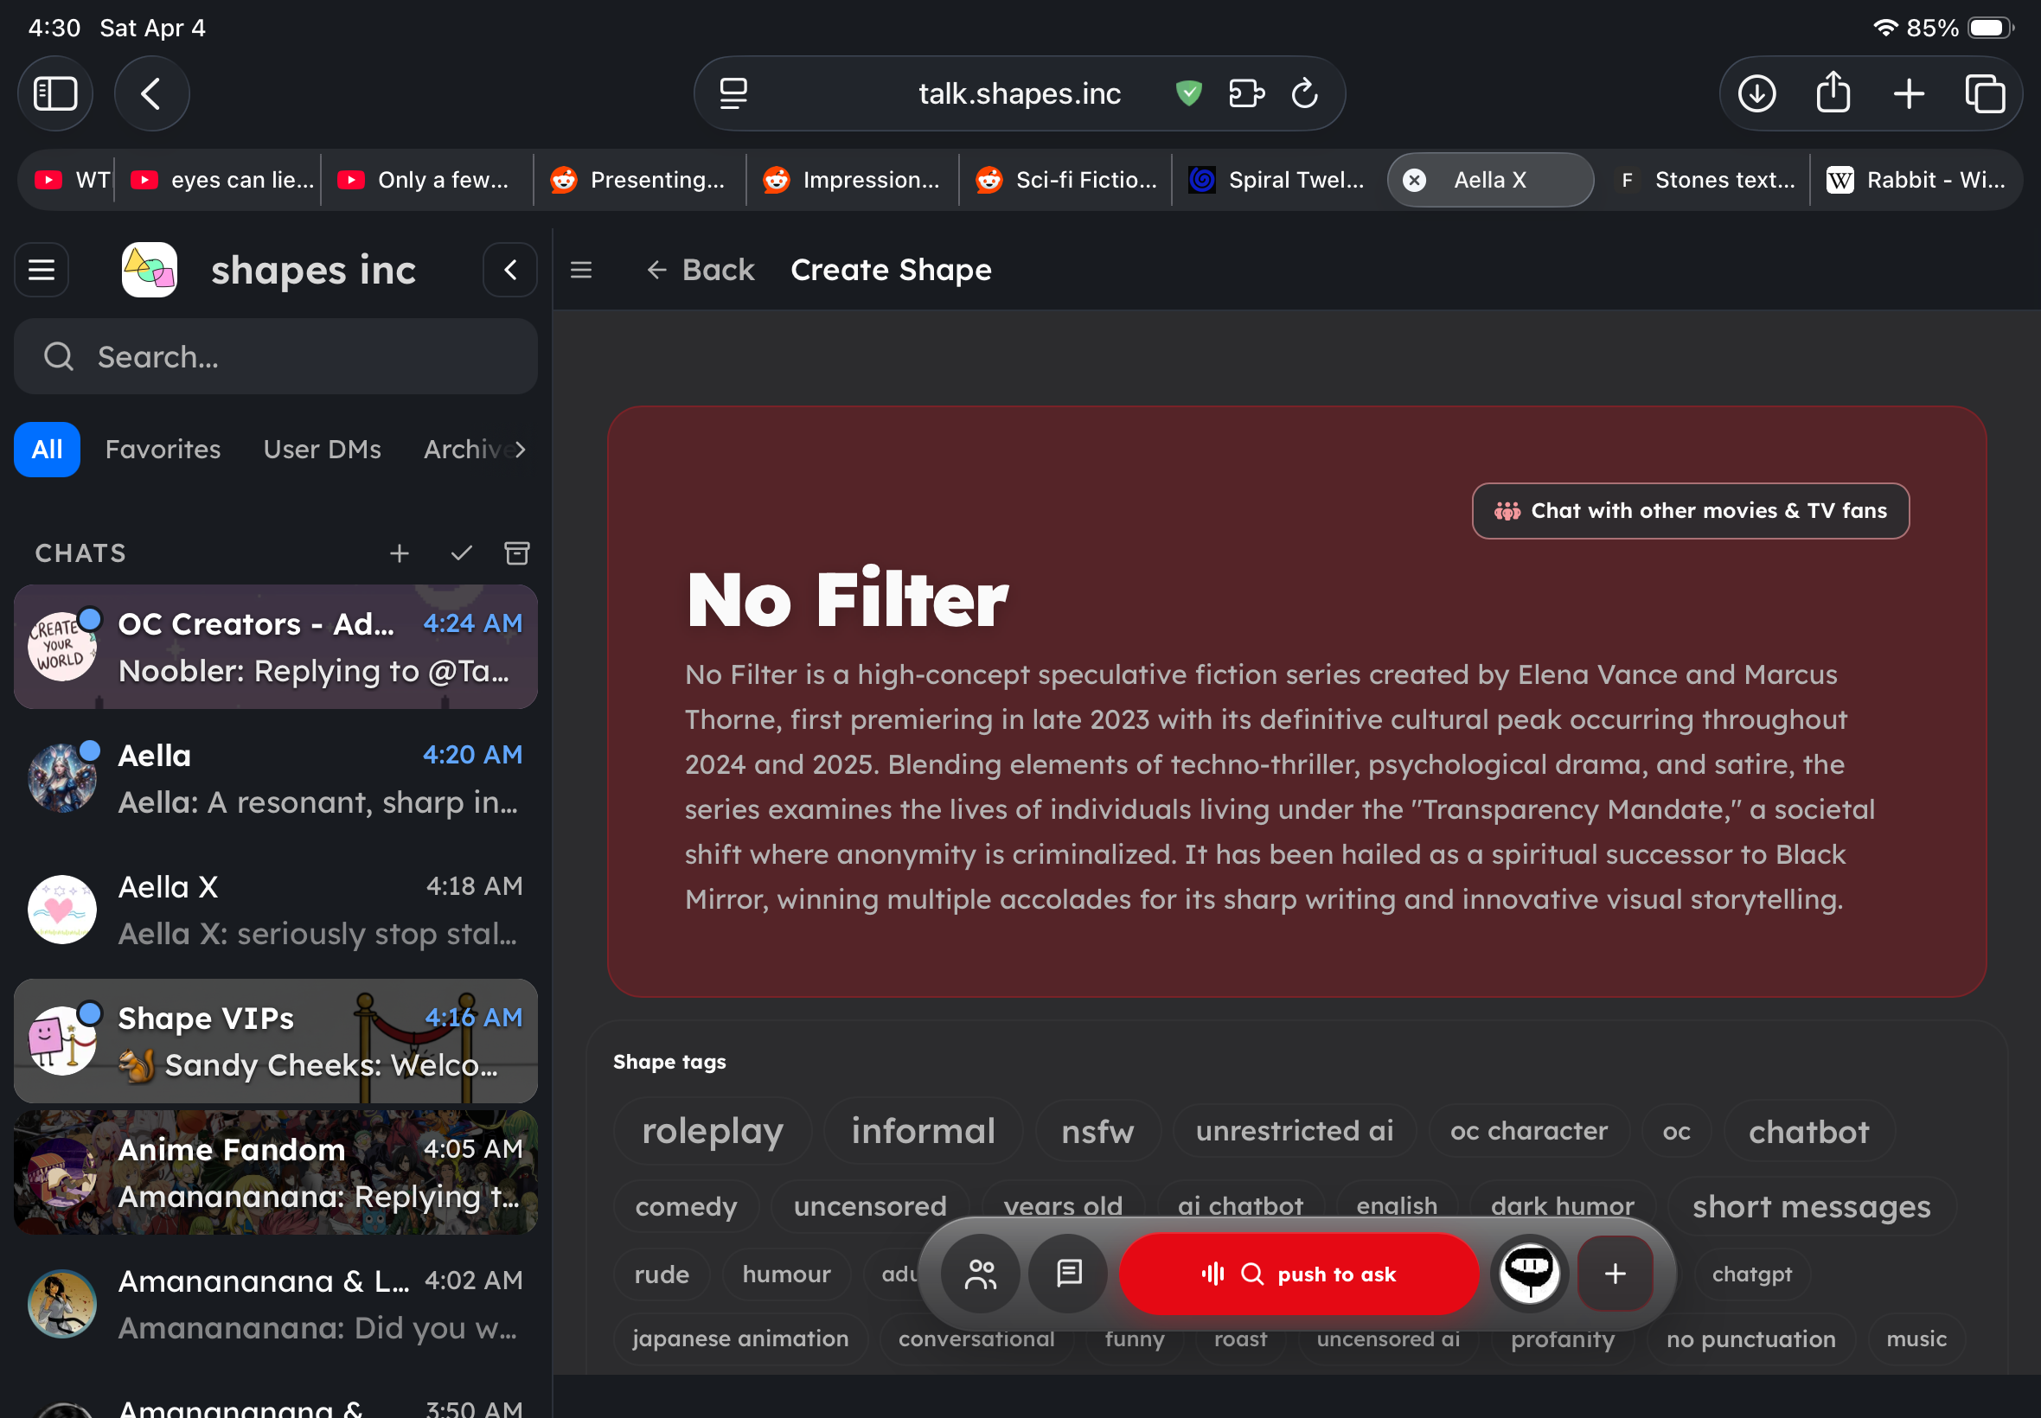The width and height of the screenshot is (2041, 1418).
Task: Switch to the Favorites filter tab
Action: pos(163,450)
